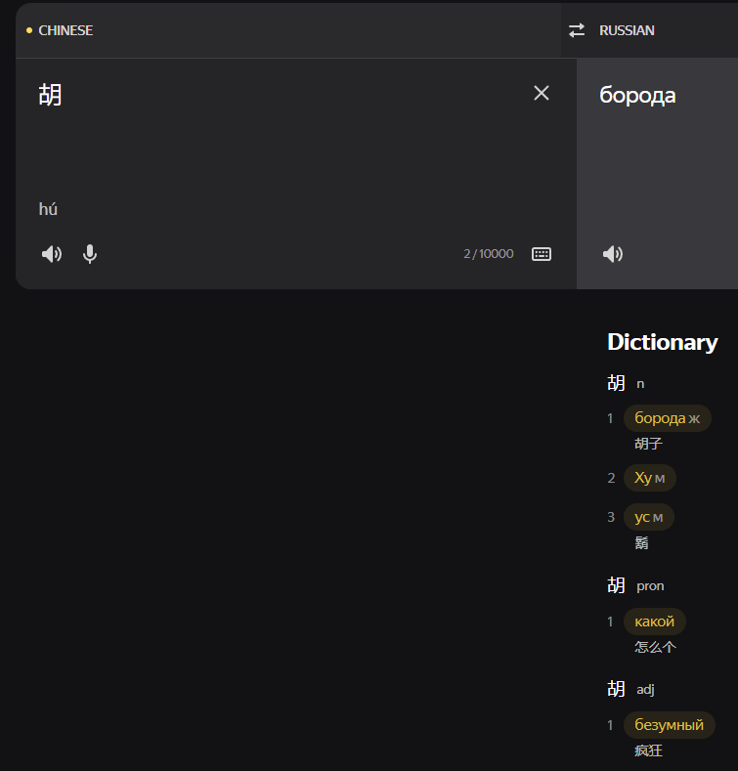Click the source text field containing 胡

point(274,137)
